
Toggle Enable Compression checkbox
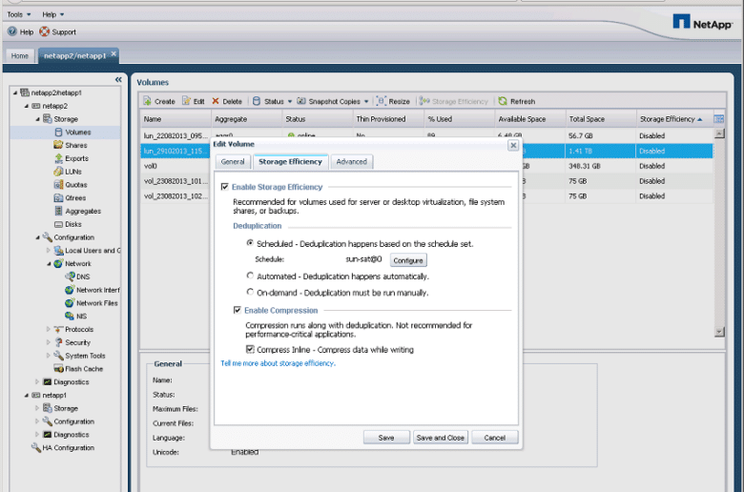238,310
